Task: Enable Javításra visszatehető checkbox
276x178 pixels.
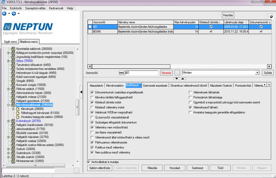Action: click(x=92, y=132)
